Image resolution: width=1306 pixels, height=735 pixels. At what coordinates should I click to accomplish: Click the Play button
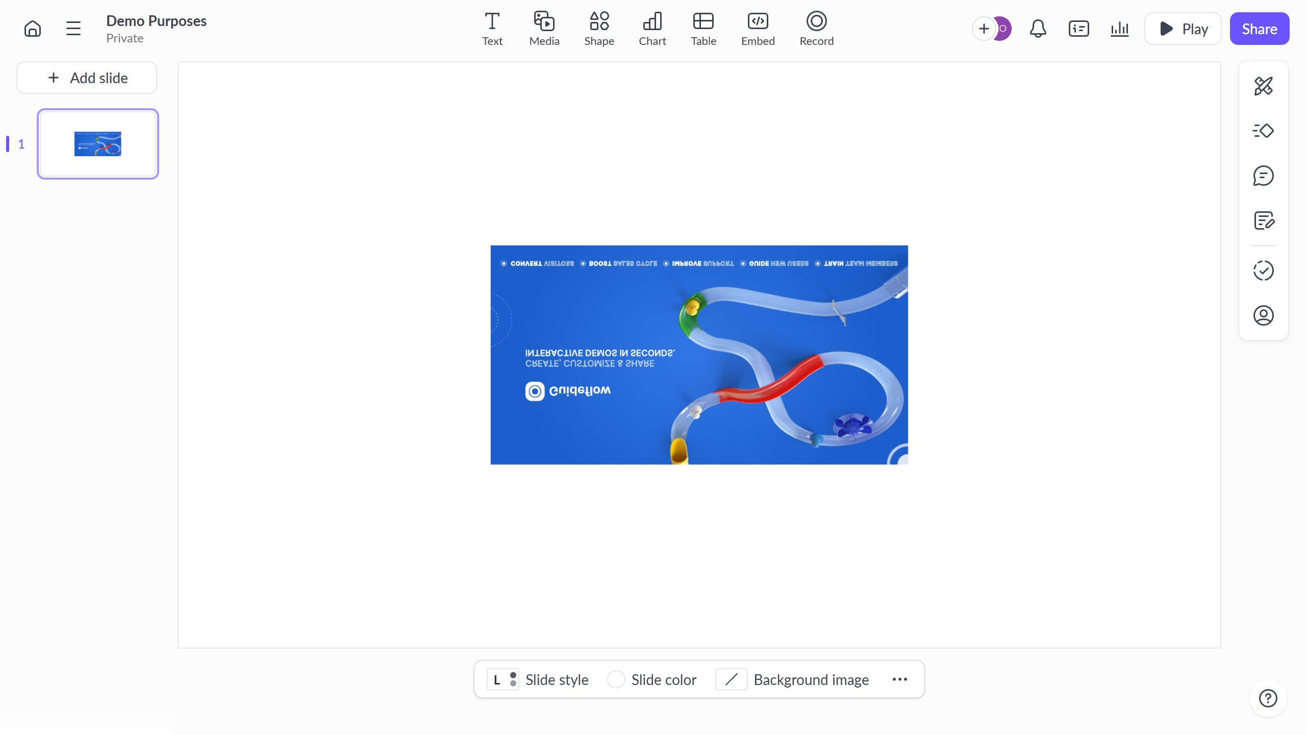[1183, 29]
